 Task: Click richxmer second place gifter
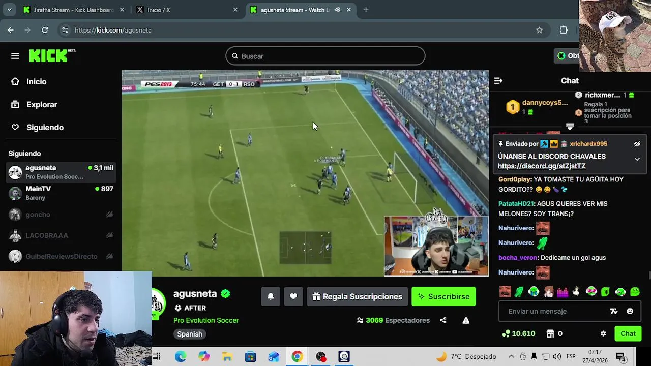605,95
